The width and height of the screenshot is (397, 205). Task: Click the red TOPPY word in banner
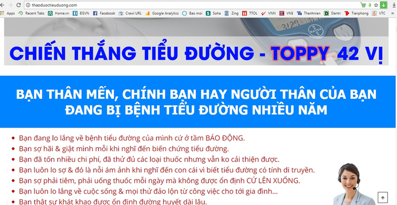click(300, 53)
